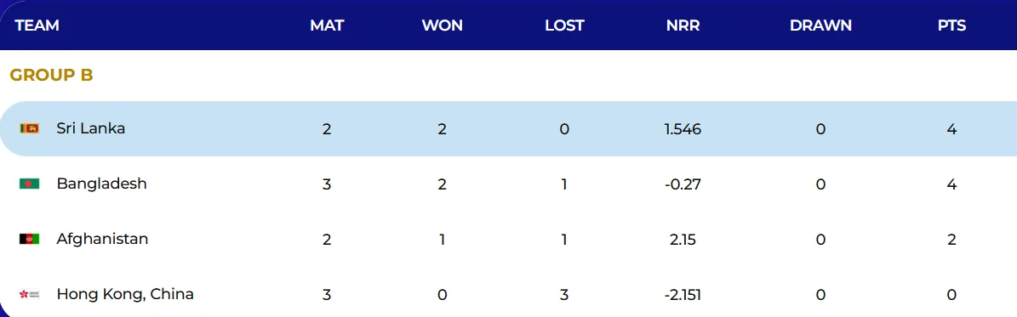Click the MAT column header

[x=327, y=25]
